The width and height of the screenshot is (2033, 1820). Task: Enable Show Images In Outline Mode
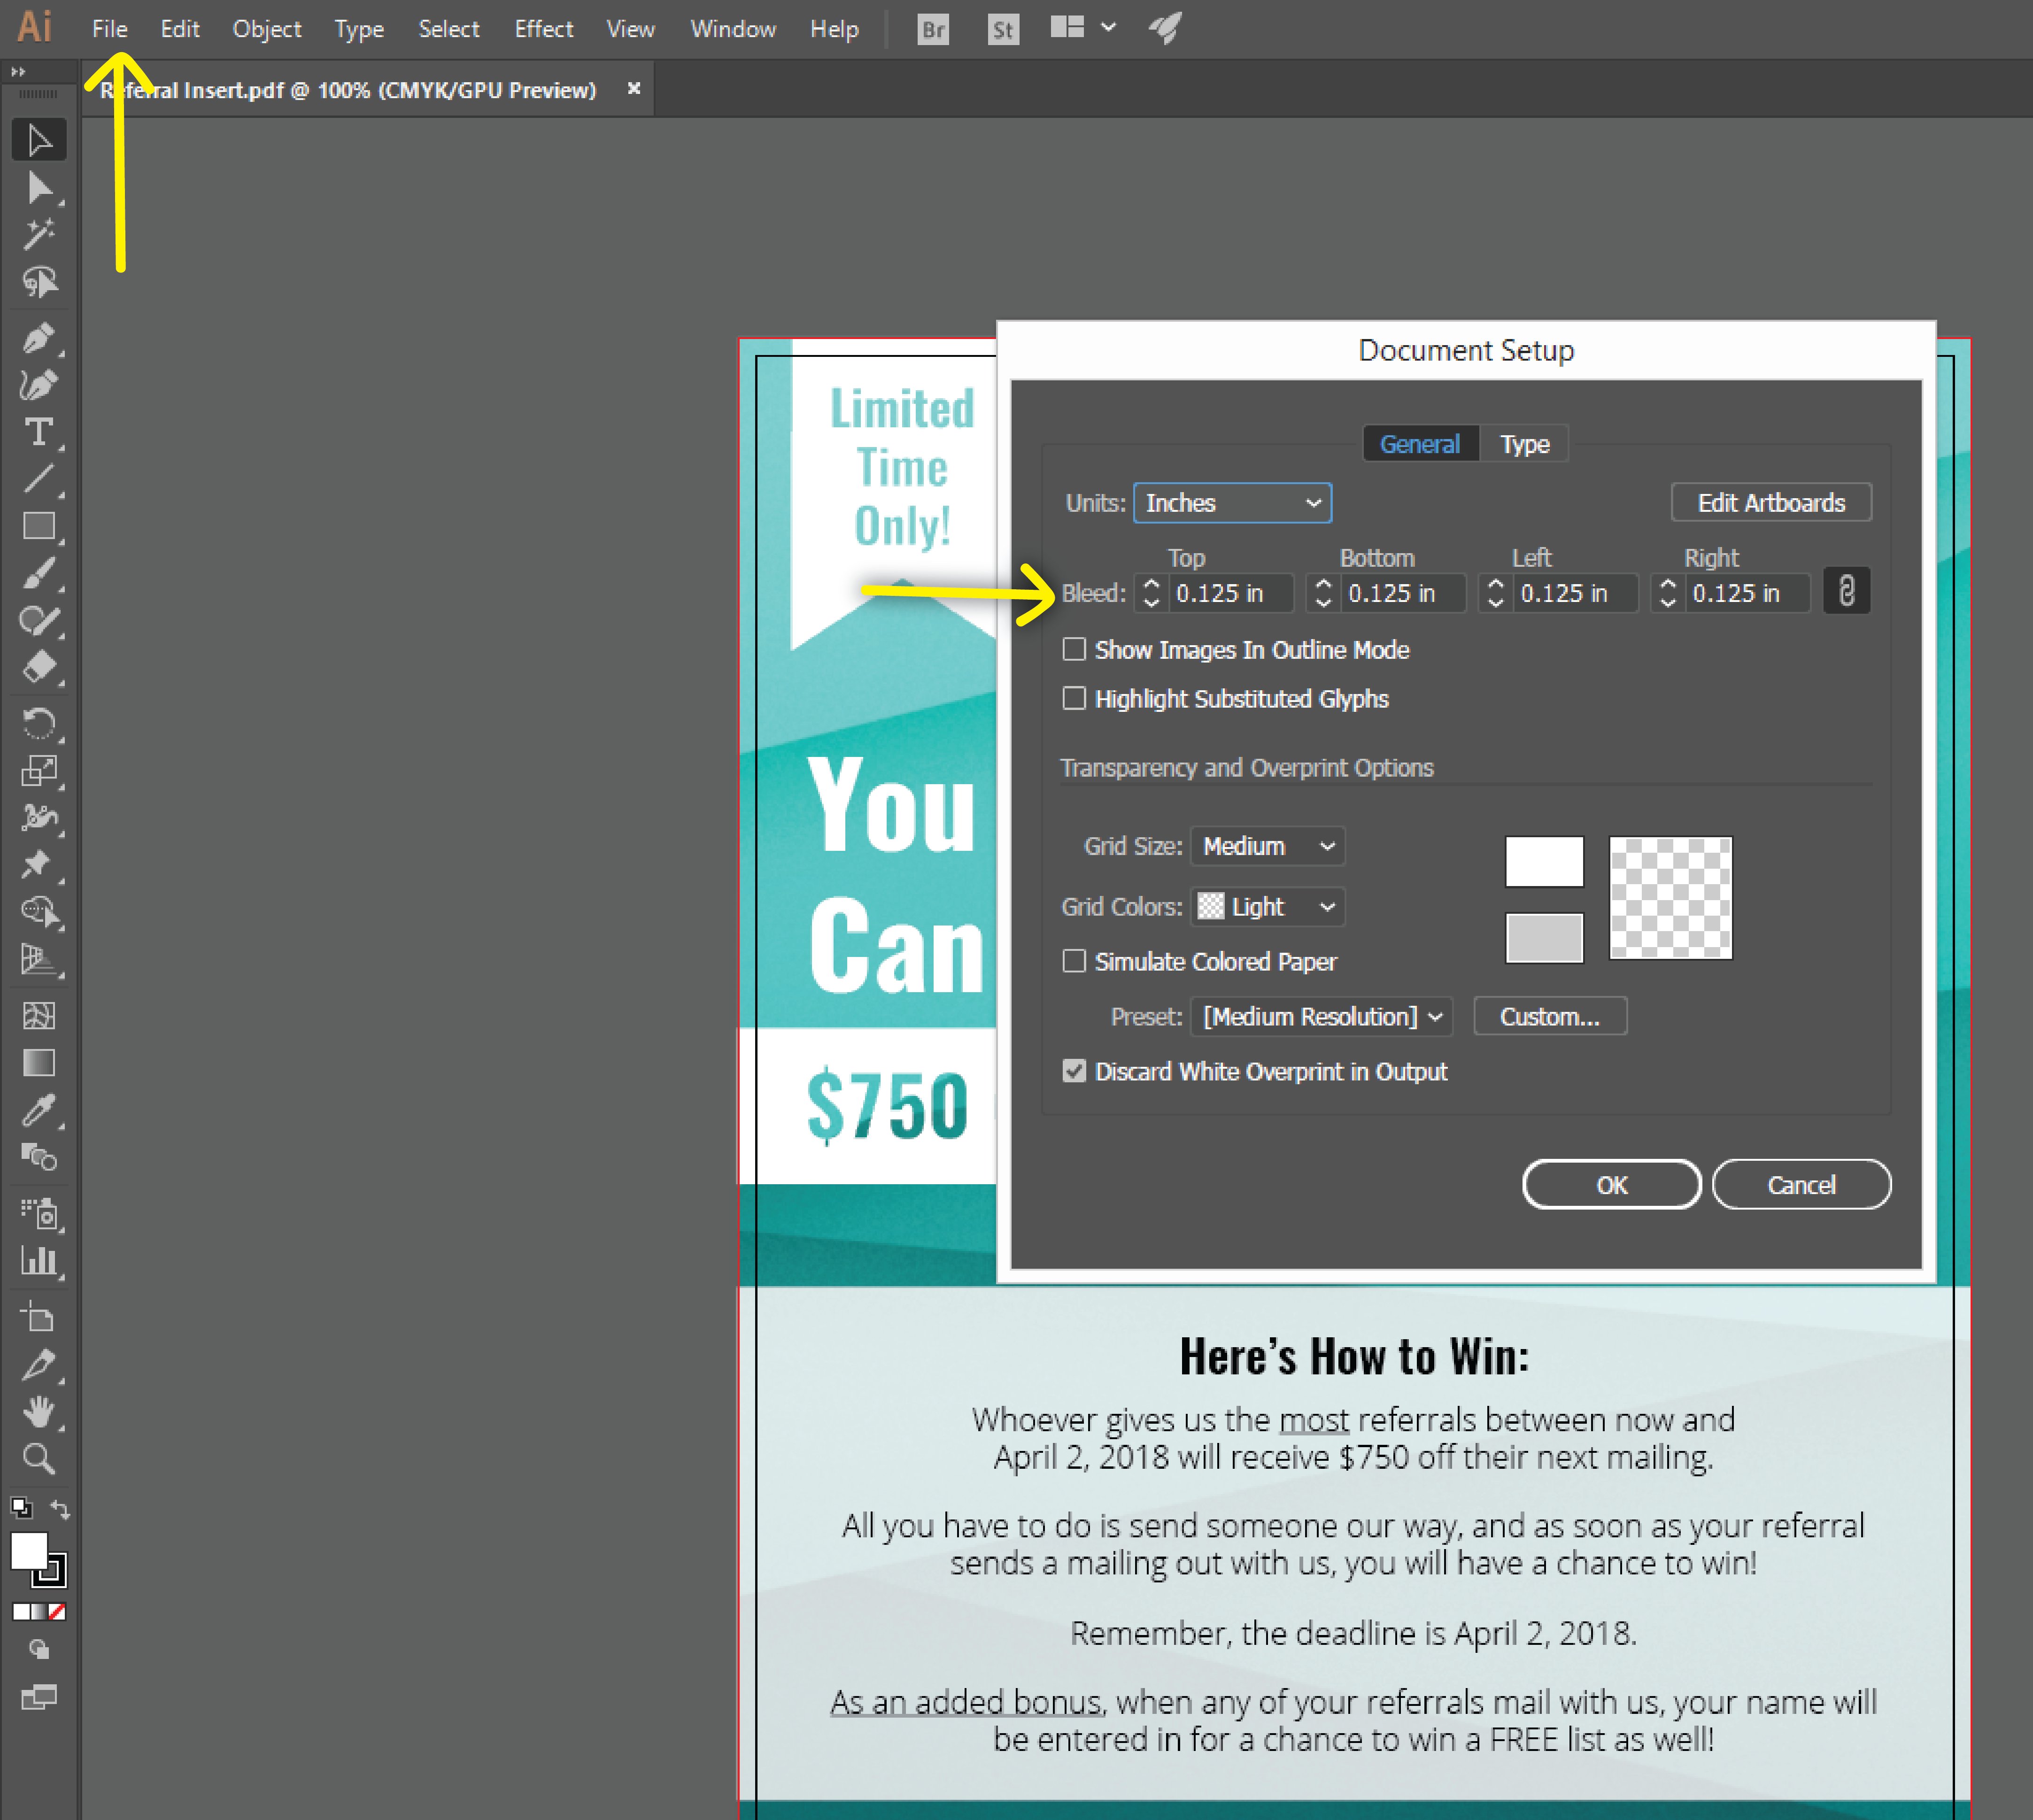point(1074,650)
